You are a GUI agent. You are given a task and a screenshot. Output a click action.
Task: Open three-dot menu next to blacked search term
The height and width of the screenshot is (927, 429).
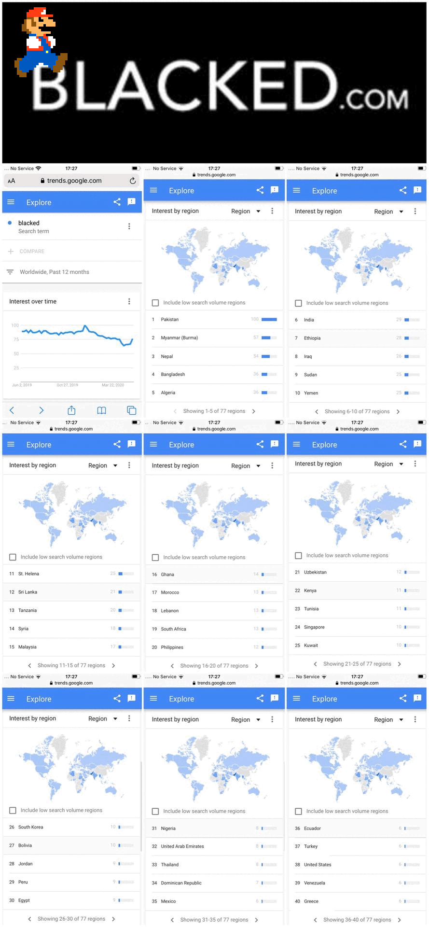coord(129,226)
